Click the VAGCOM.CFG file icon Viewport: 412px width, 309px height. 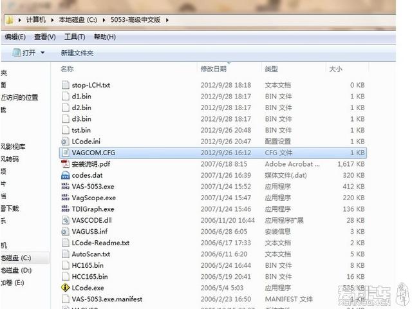(66, 153)
